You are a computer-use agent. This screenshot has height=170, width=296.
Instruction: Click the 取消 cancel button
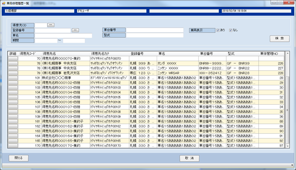pos(189,158)
